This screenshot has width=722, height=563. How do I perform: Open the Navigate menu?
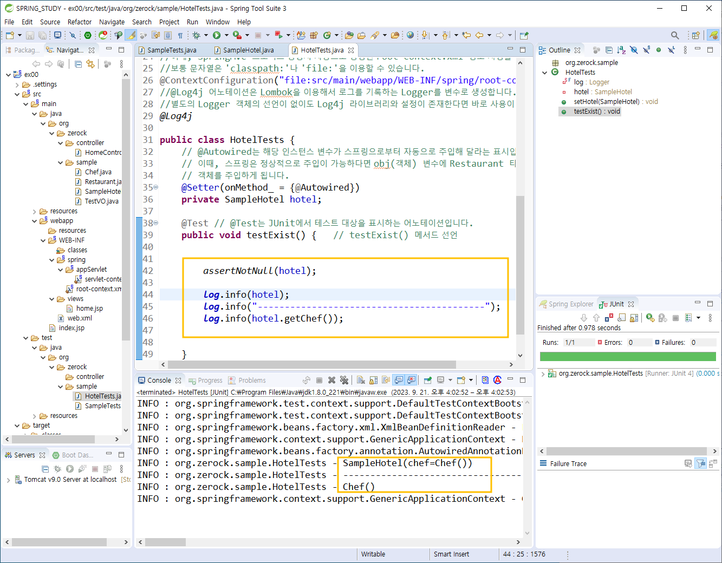[x=112, y=22]
